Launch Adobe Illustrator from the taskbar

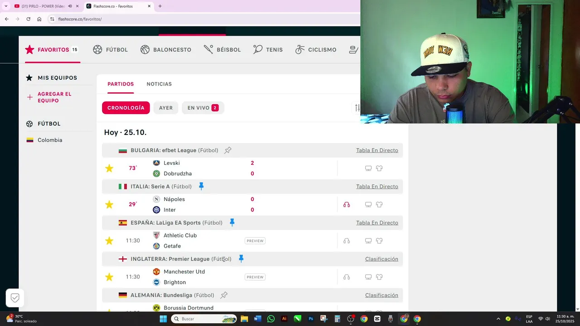(284, 319)
